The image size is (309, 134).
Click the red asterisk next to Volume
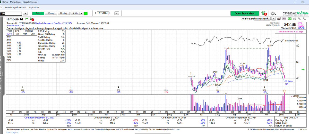click(291, 96)
